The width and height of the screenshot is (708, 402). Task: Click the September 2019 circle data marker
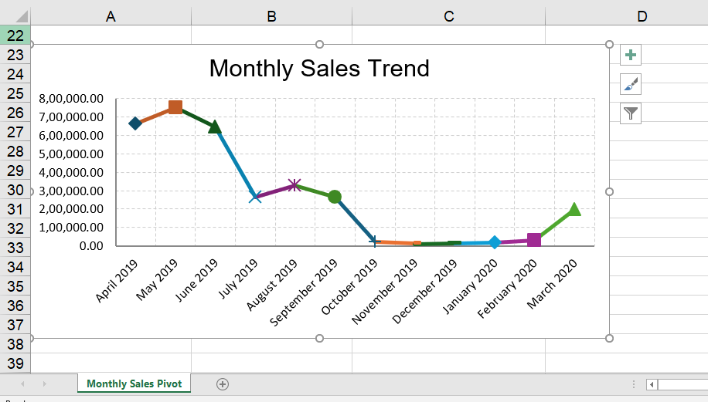click(x=335, y=197)
